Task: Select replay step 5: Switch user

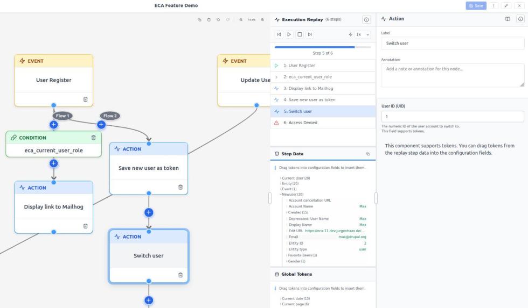Action: [x=323, y=111]
